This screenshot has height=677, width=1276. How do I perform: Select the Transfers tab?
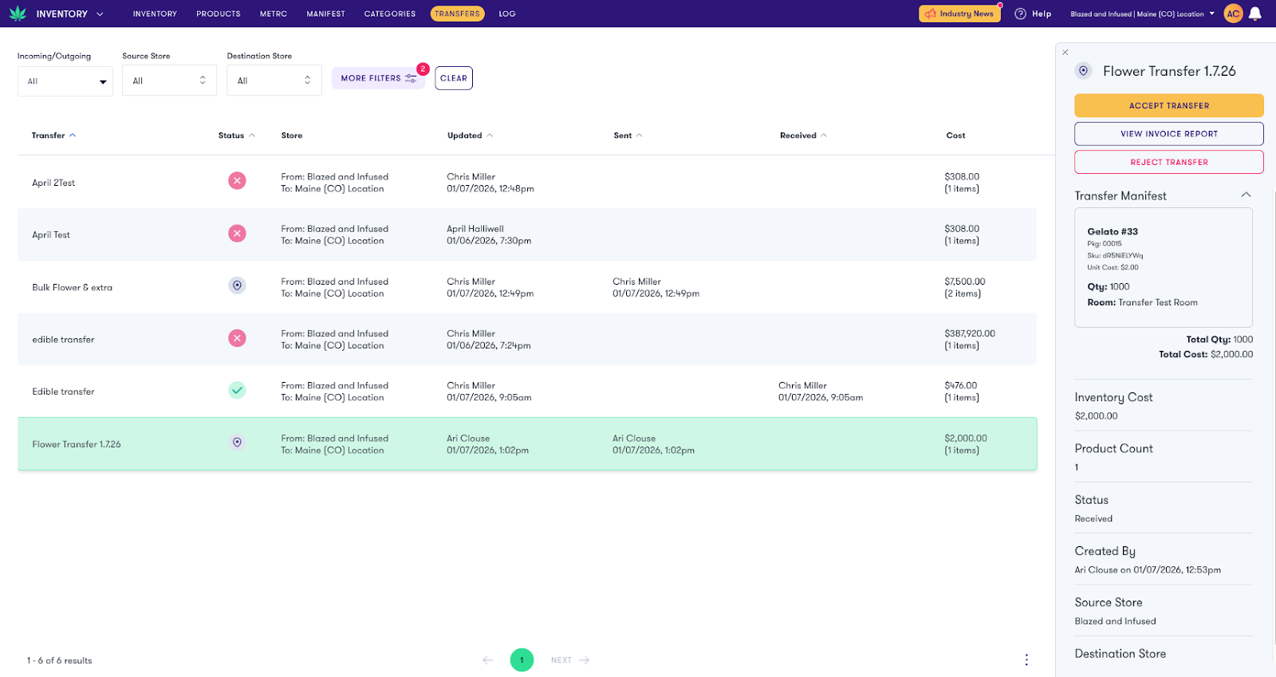pos(458,14)
